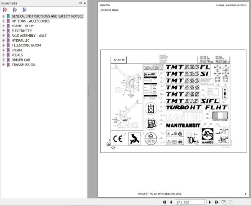This screenshot has height=206, width=251.
Task: Click the MANITRANSIT decal in diagram
Action: (x=183, y=125)
